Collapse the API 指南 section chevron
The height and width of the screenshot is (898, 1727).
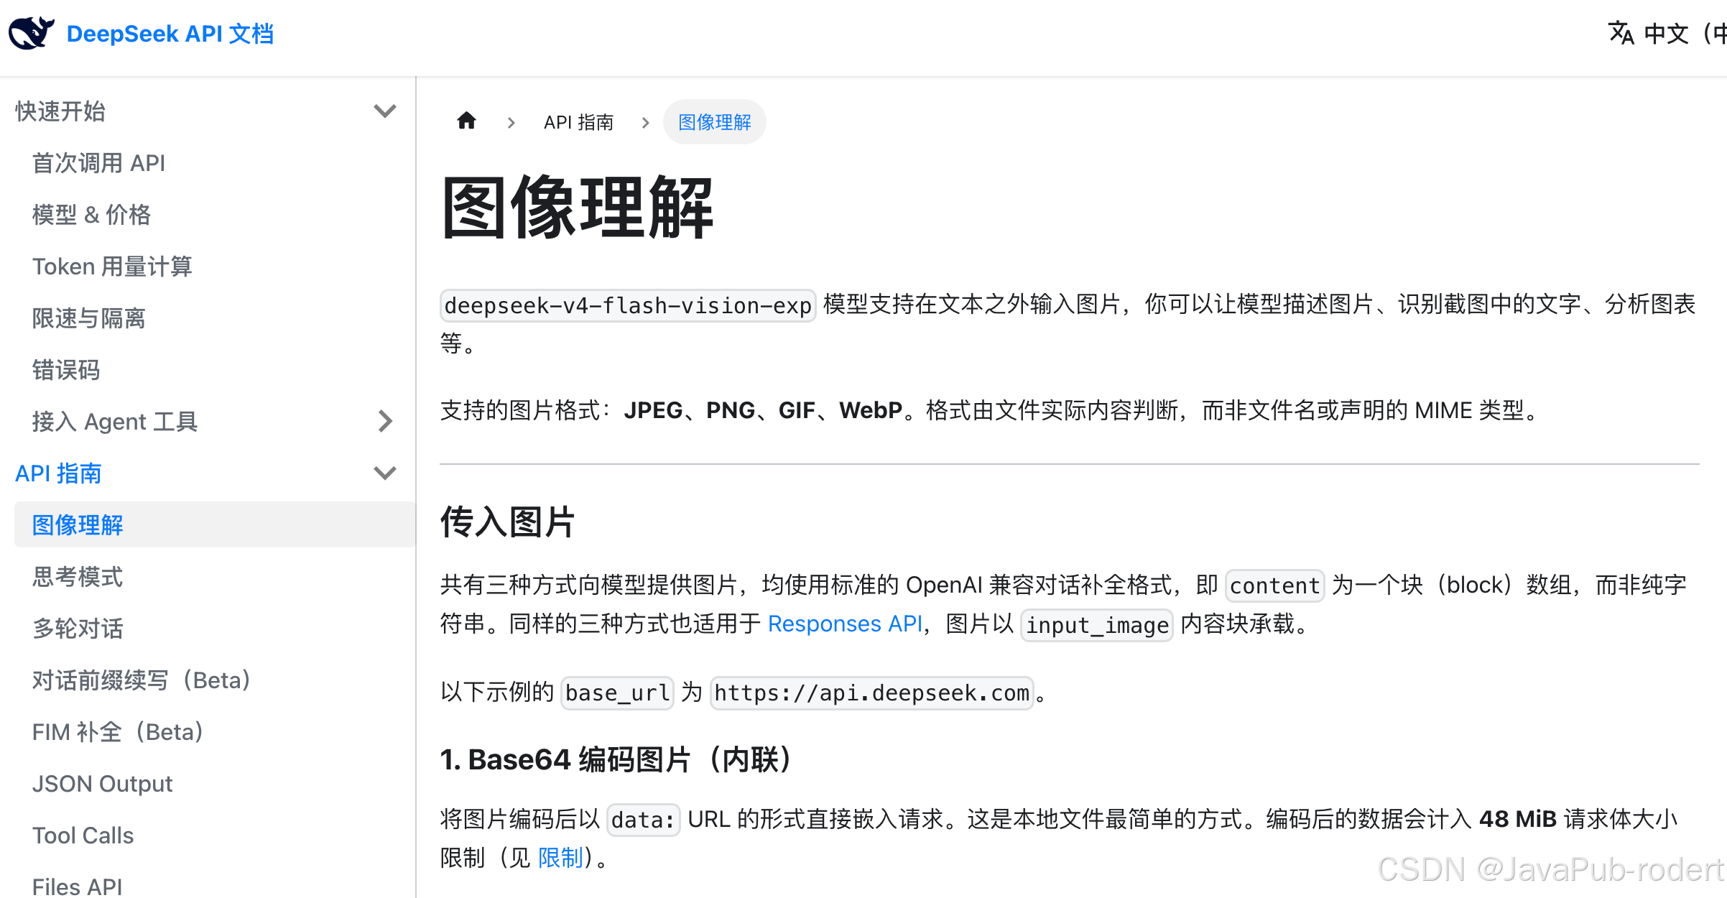coord(385,473)
